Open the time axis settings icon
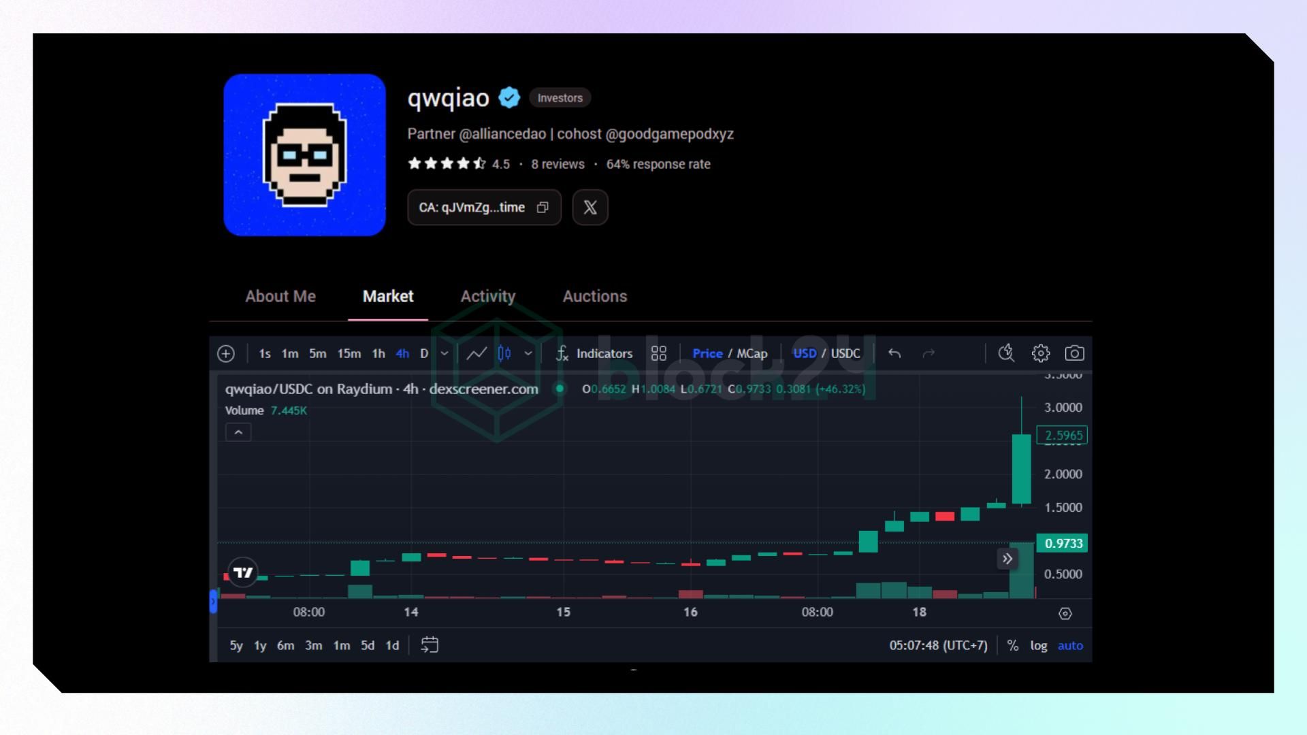The image size is (1307, 735). (1065, 613)
